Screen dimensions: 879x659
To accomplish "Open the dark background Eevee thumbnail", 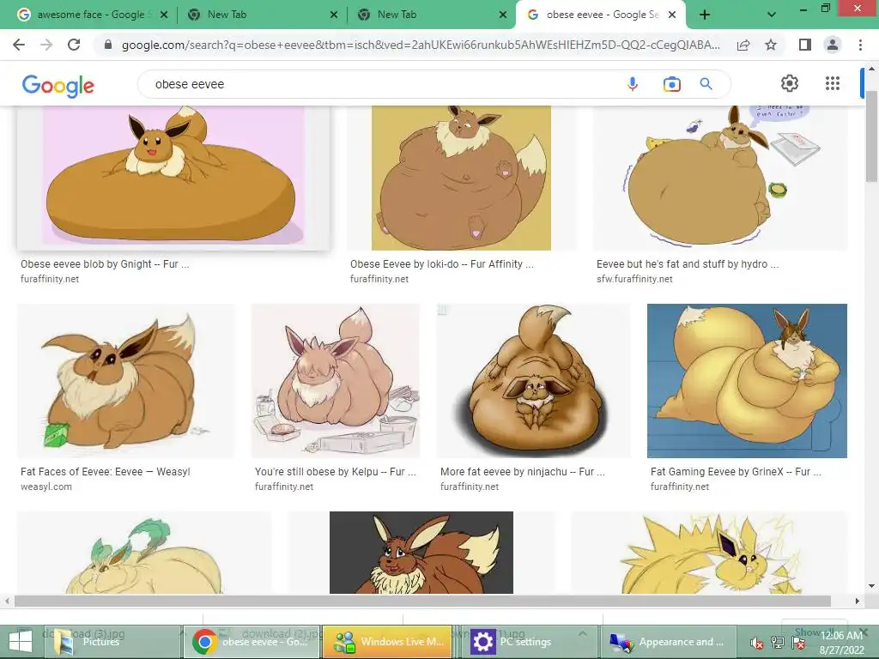I will click(x=421, y=553).
